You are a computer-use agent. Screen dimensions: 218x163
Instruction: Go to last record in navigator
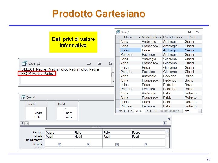pos(151,111)
